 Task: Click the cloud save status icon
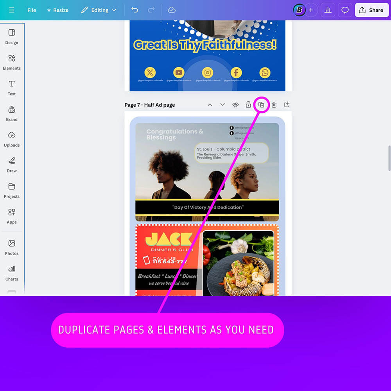(x=172, y=10)
